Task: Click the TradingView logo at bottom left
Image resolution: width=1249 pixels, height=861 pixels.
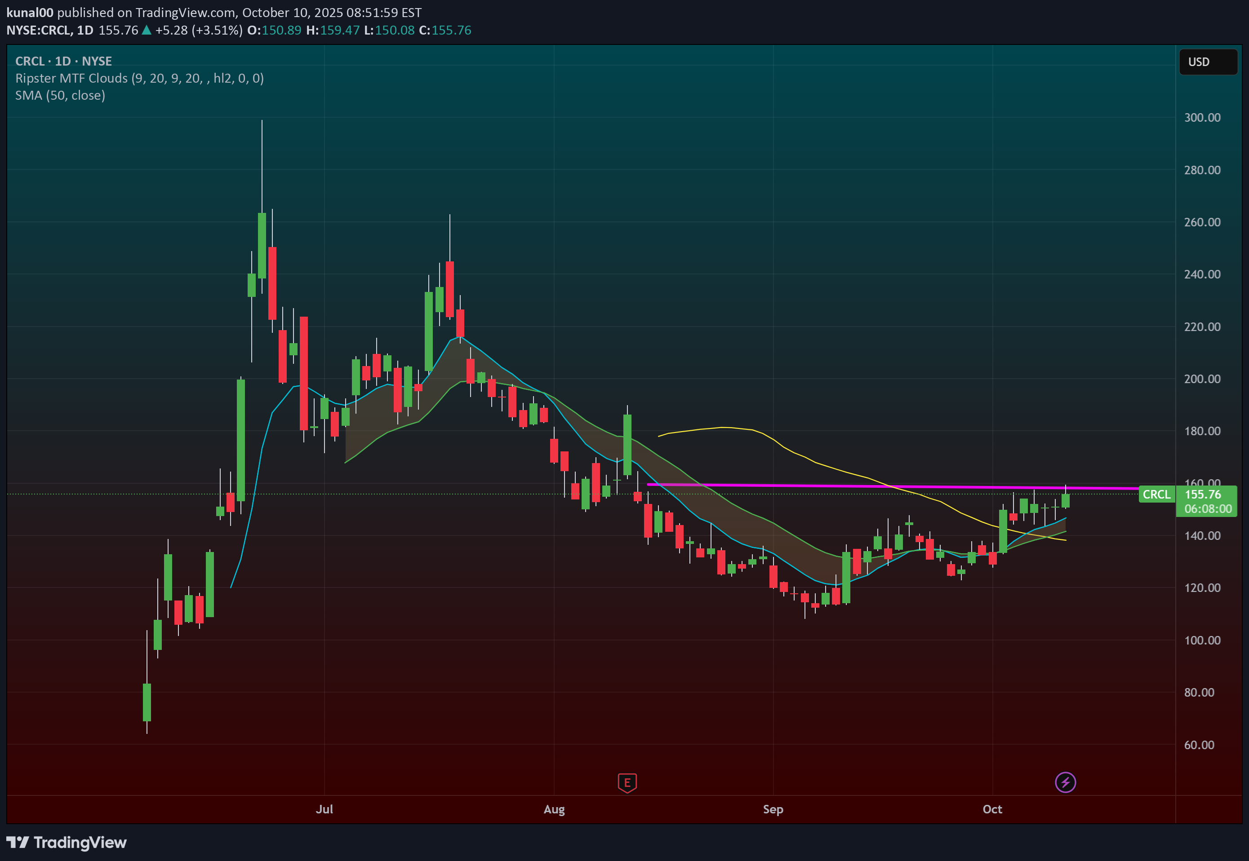Action: pos(67,842)
